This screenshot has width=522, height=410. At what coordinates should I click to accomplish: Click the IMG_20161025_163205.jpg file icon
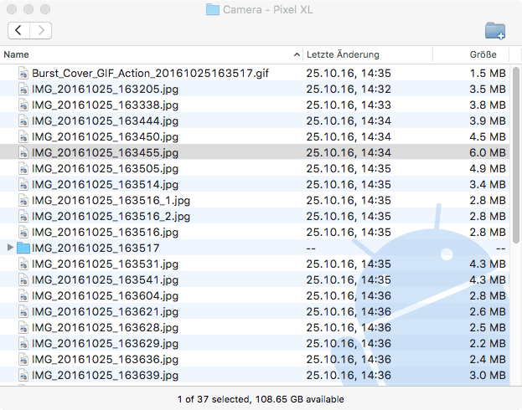point(23,90)
